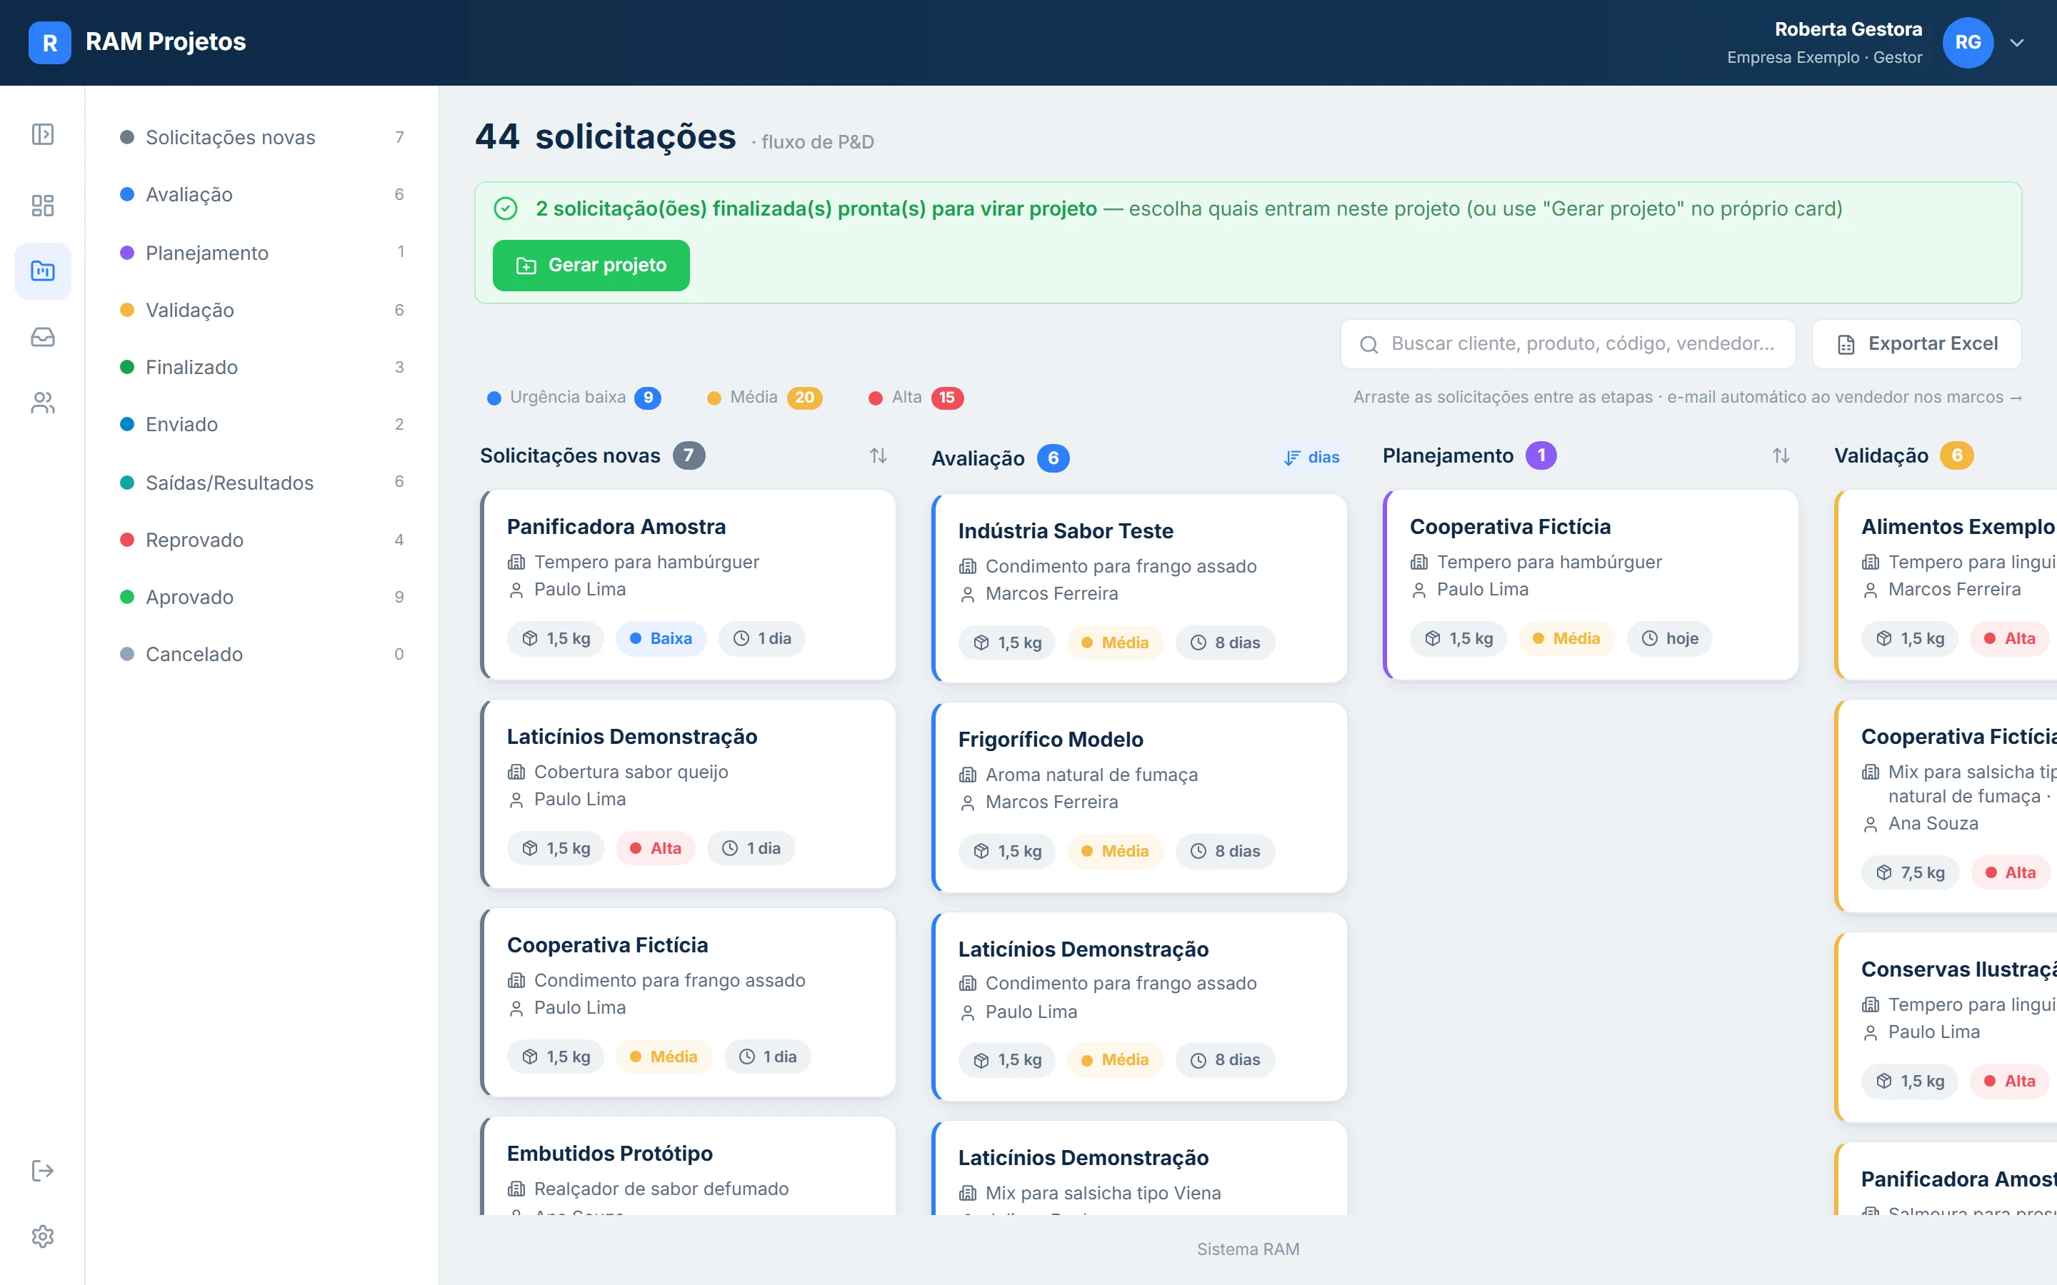Toggle the Alta urgency filter chip

[x=916, y=397]
